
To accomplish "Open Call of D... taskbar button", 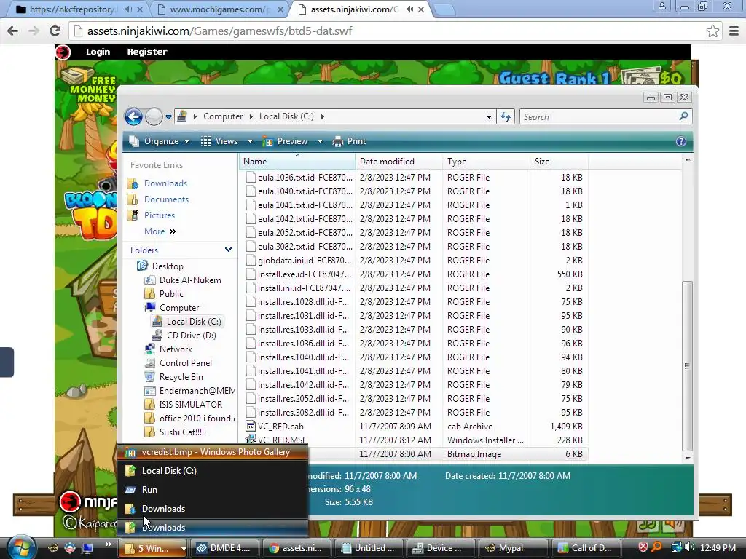I will coord(585,548).
